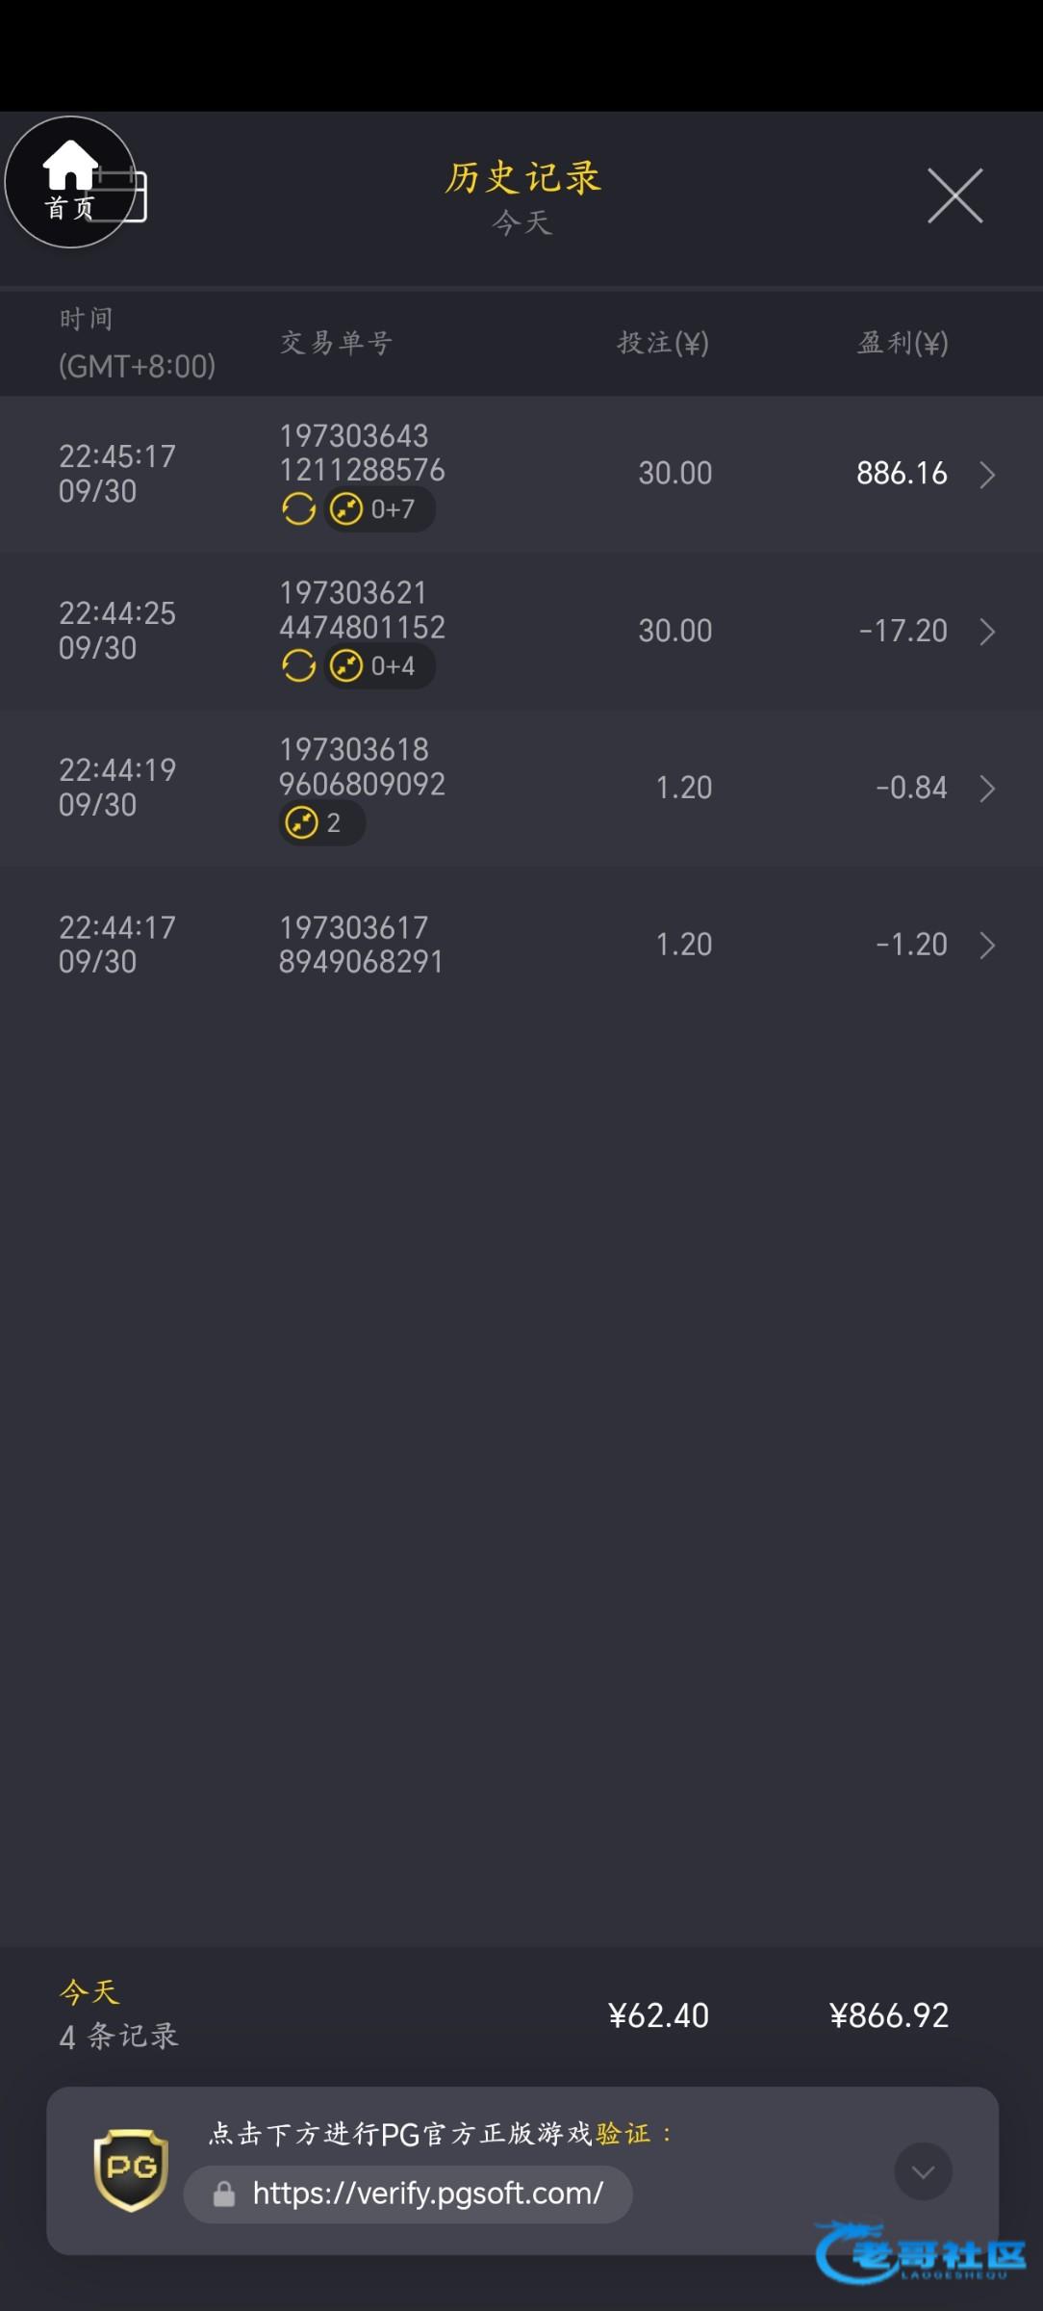Collapse the PG verification banner arrow
1043x2311 pixels.
click(x=923, y=2171)
